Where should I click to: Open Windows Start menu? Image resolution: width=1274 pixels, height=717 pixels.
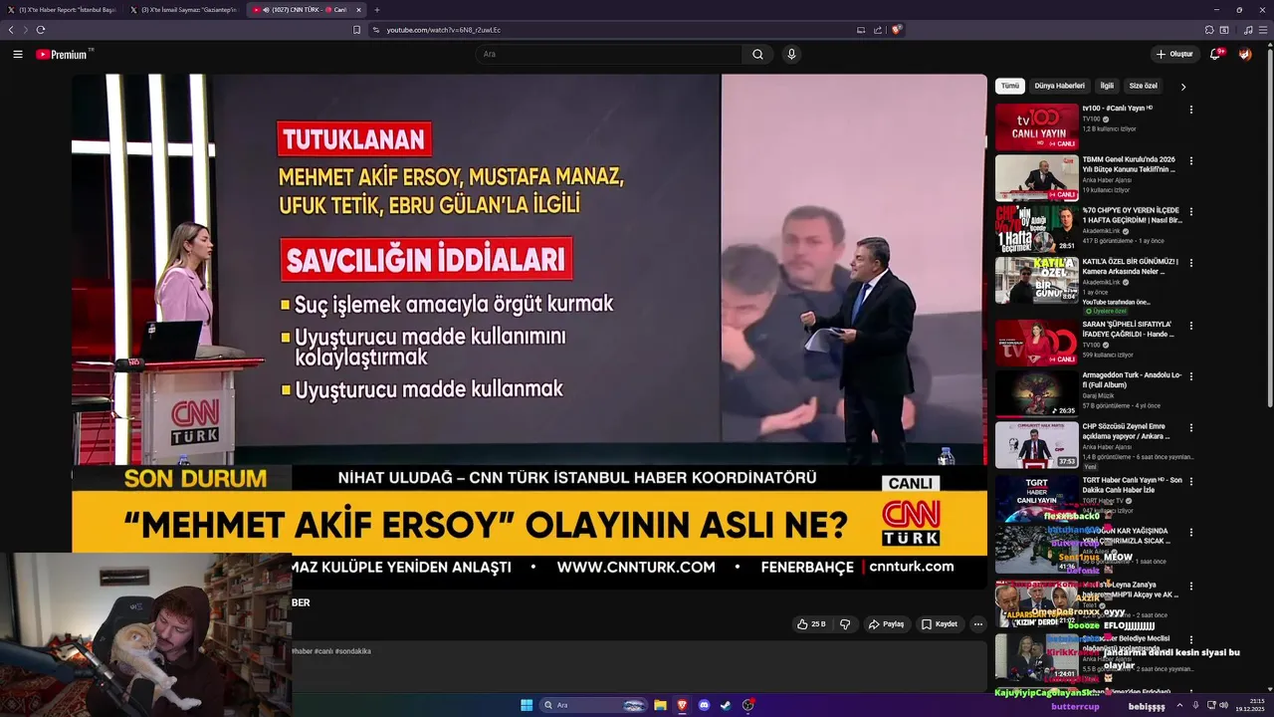click(x=527, y=705)
